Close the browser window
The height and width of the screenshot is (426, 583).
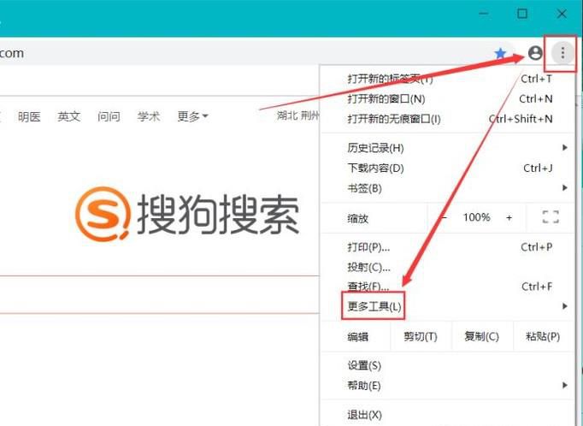[562, 15]
